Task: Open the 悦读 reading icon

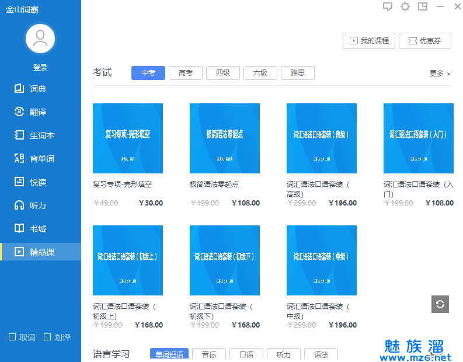Action: [19, 182]
